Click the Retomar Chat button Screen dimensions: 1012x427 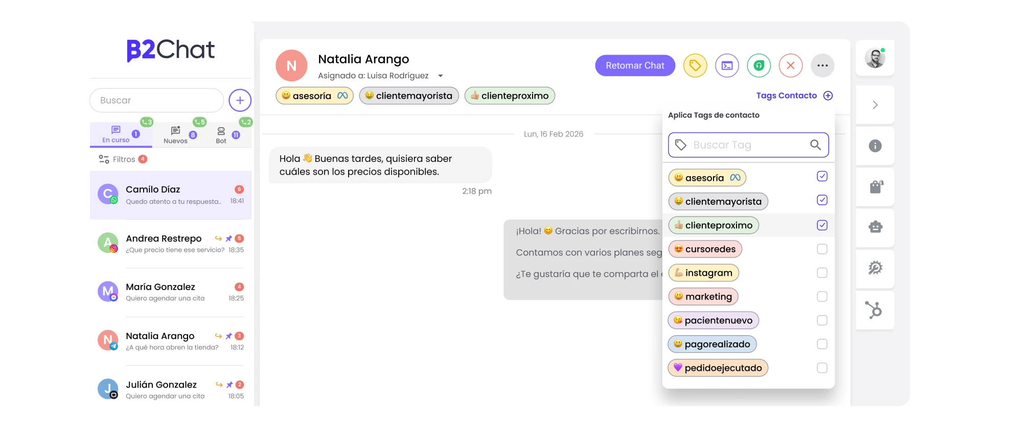point(635,65)
